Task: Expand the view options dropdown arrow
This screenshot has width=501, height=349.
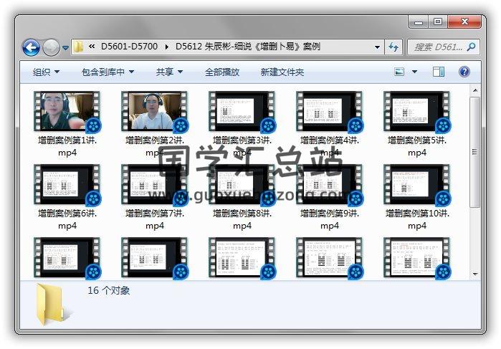Action: click(x=414, y=72)
